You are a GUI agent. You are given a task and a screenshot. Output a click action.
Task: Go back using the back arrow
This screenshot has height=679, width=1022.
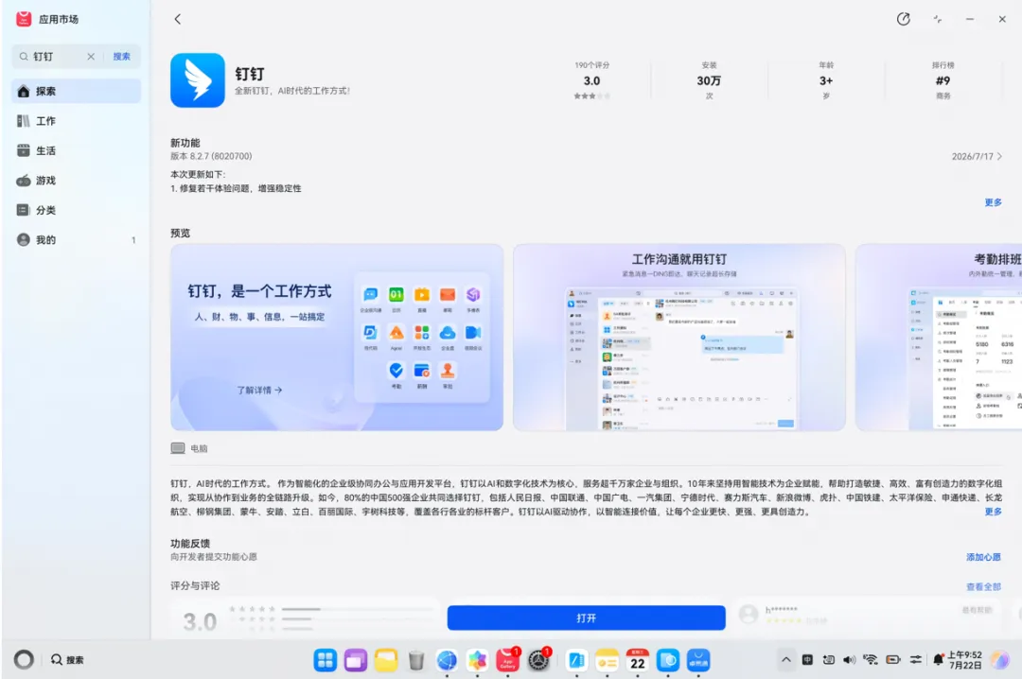coord(177,19)
